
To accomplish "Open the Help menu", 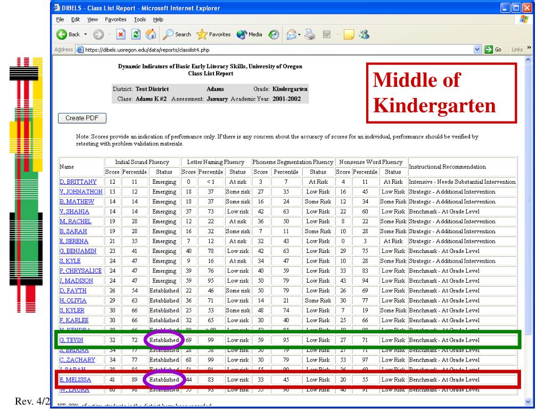I will 158,20.
